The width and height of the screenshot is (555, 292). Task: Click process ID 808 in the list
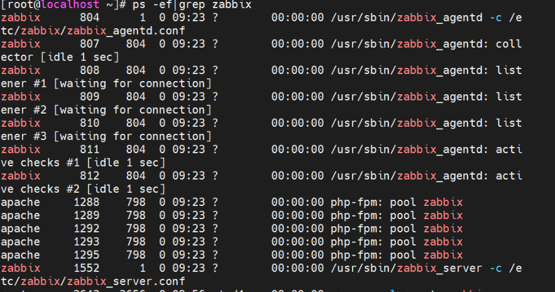click(91, 70)
